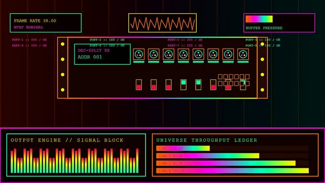The width and height of the screenshot is (325, 183).
Task: Click the PORT-2 :: 180 / OK line
Action: [107, 40]
